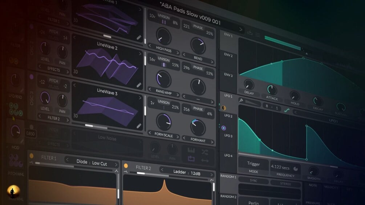Select the LFO 1 paintbrush tool

[241, 101]
